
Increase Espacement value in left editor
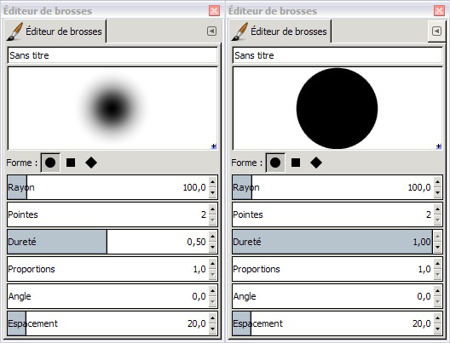pyautogui.click(x=212, y=317)
